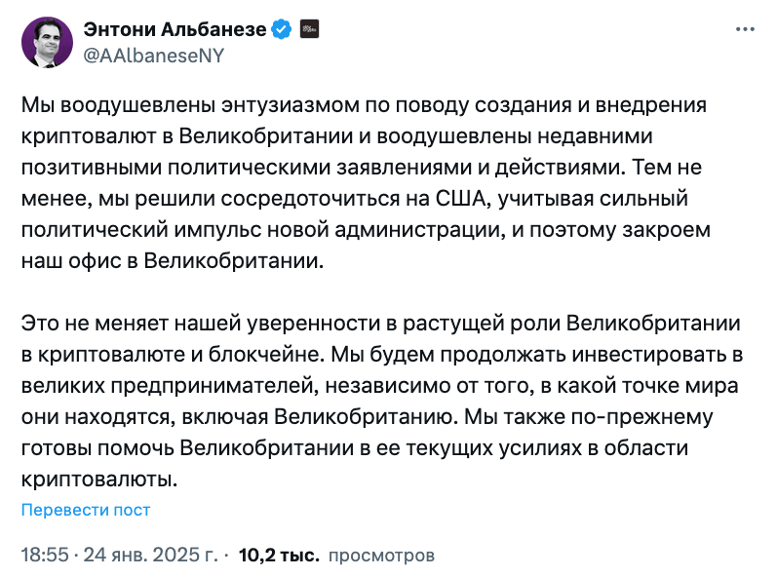Open the 10,2 тыс. views count
Image resolution: width=777 pixels, height=577 pixels.
pyautogui.click(x=279, y=555)
